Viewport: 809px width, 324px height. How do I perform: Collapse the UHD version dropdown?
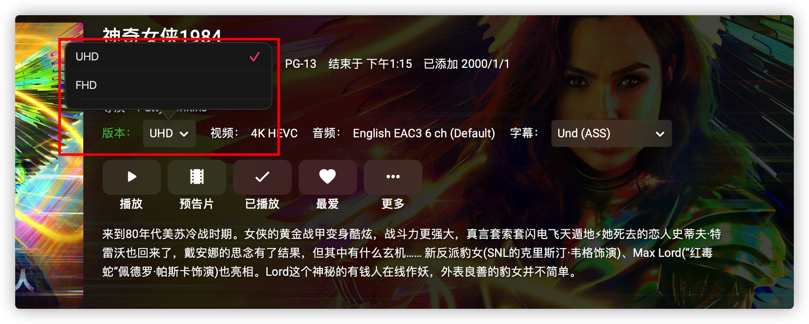[169, 133]
